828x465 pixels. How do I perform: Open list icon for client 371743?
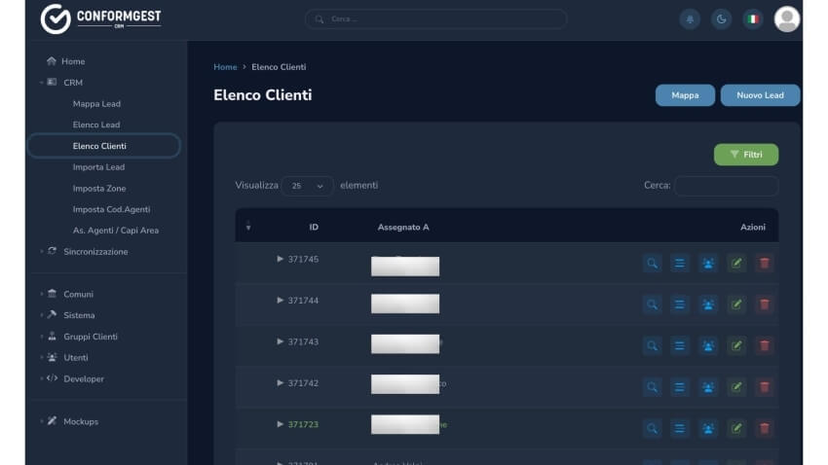coord(680,346)
